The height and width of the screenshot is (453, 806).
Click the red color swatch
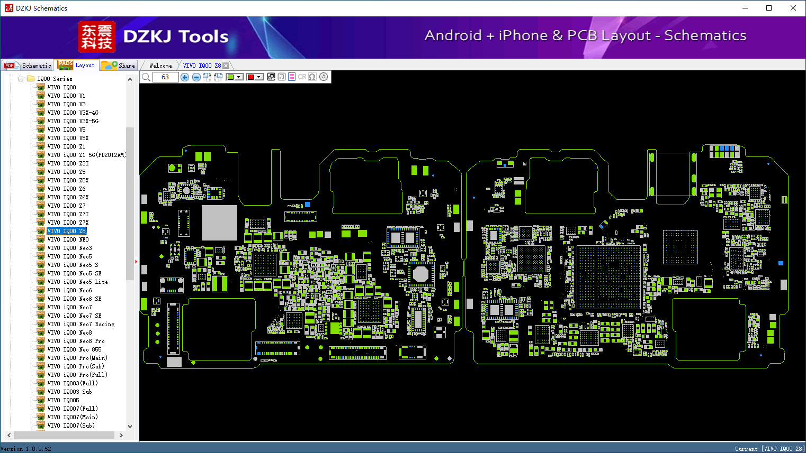[250, 77]
